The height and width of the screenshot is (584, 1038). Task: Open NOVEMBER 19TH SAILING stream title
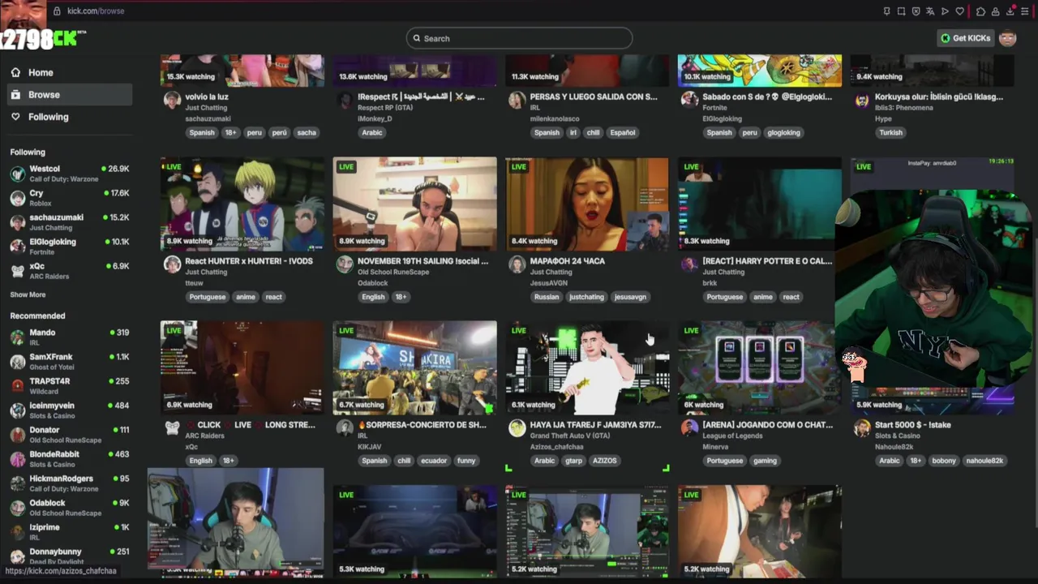pyautogui.click(x=423, y=261)
